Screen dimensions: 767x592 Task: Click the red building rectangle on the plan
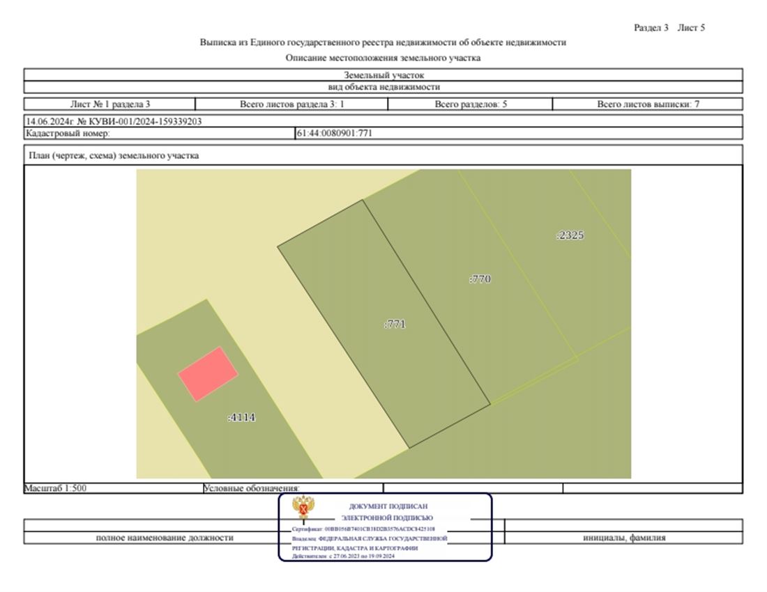(x=208, y=374)
